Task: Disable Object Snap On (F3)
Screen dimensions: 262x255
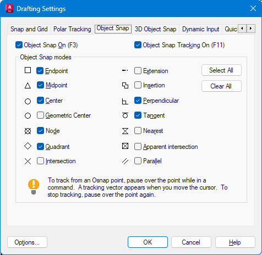Action: 19,45
